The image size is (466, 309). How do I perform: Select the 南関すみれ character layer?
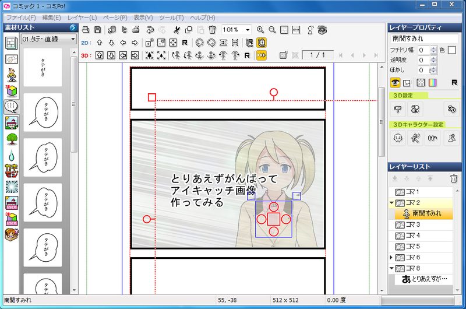click(x=424, y=213)
